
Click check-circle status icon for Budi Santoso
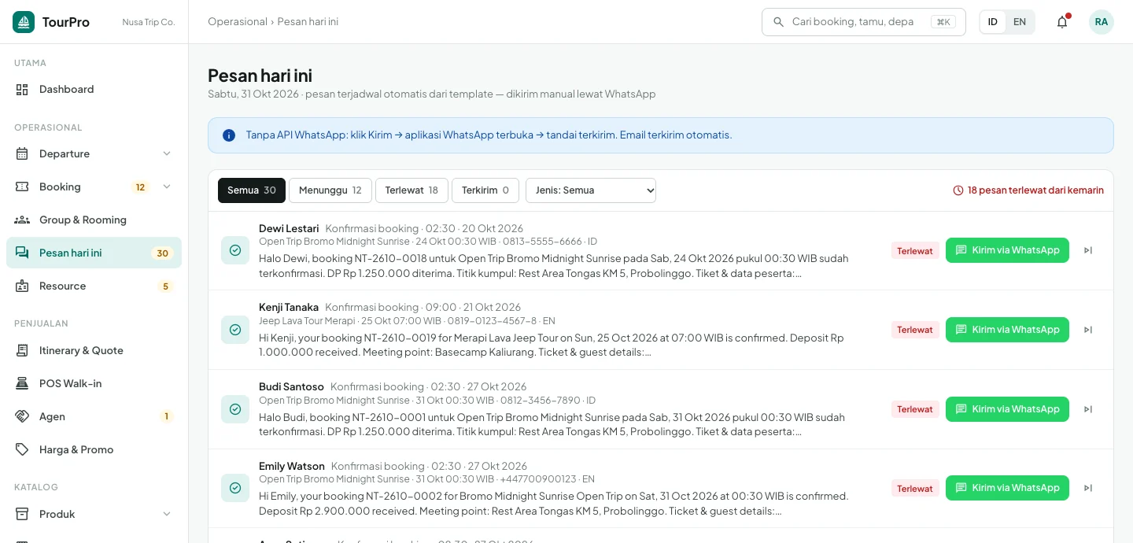point(235,409)
